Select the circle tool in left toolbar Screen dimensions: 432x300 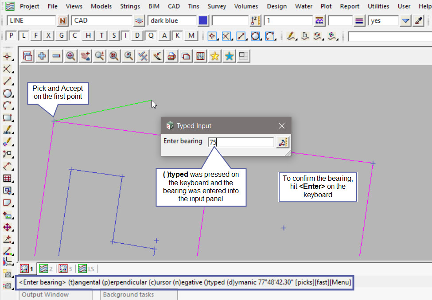[x=8, y=94]
